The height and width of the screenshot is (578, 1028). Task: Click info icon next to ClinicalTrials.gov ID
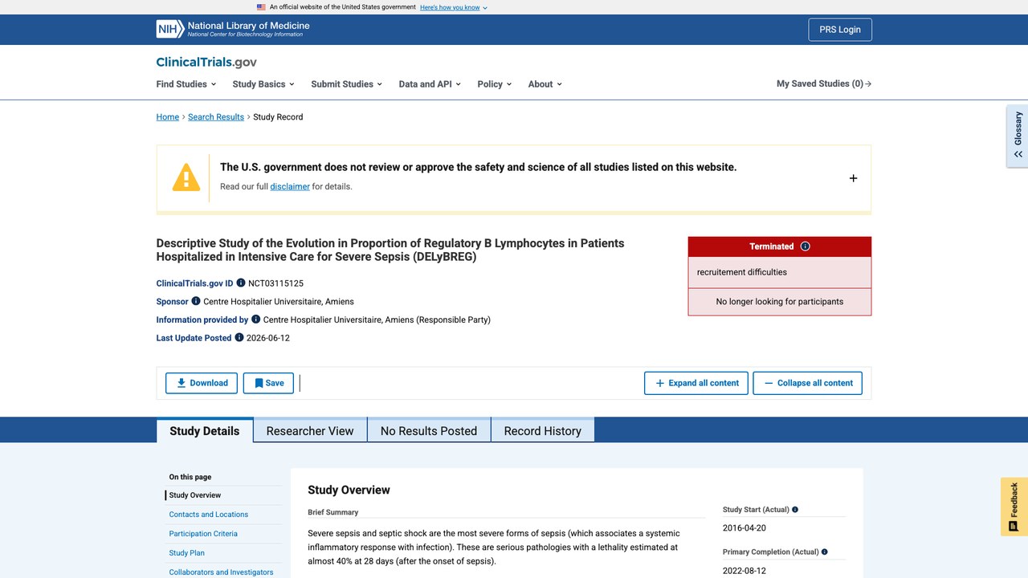click(241, 283)
